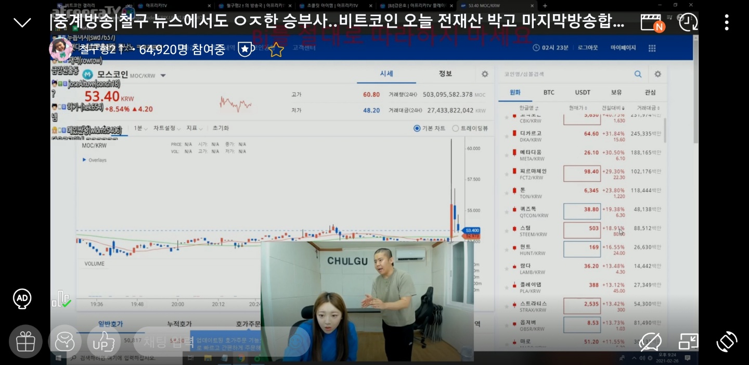This screenshot has width=749, height=365.
Task: Tap the streamer profile avatar
Action: [x=60, y=49]
